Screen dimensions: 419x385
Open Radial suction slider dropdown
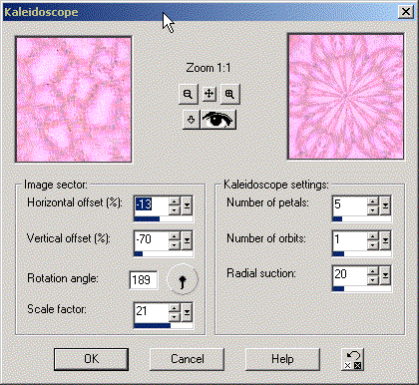coord(385,276)
